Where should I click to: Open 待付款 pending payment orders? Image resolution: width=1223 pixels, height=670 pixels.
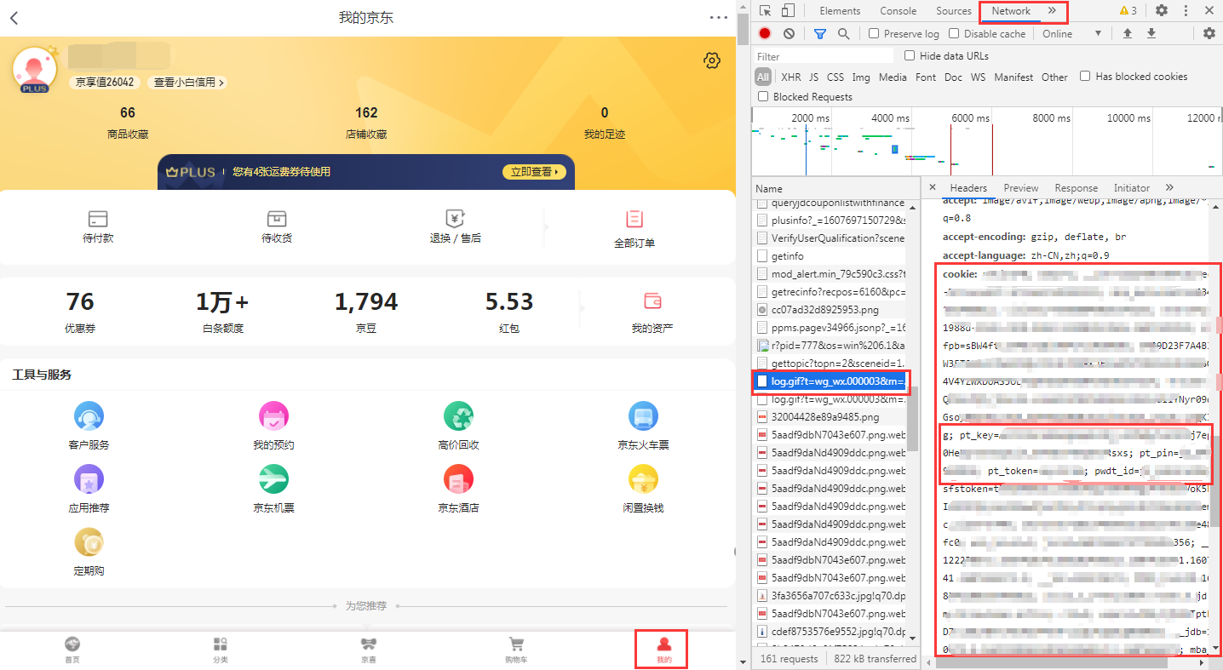coord(98,226)
